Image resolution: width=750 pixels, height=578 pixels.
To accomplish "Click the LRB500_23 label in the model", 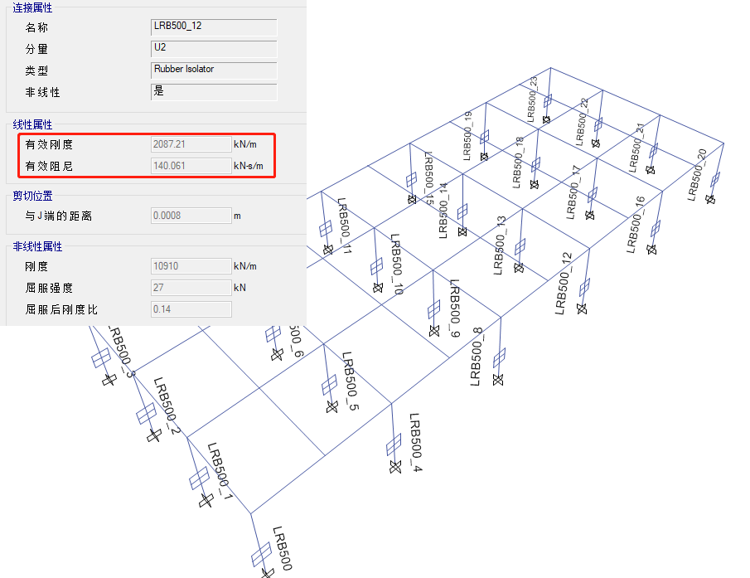I will point(532,98).
